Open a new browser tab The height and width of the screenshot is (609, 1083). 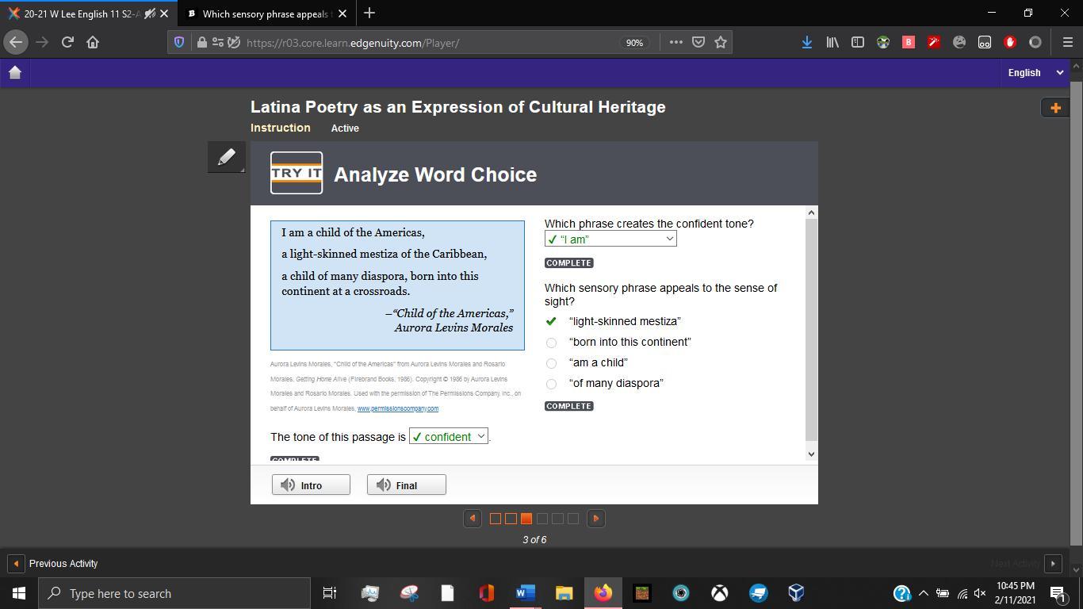[x=369, y=13]
